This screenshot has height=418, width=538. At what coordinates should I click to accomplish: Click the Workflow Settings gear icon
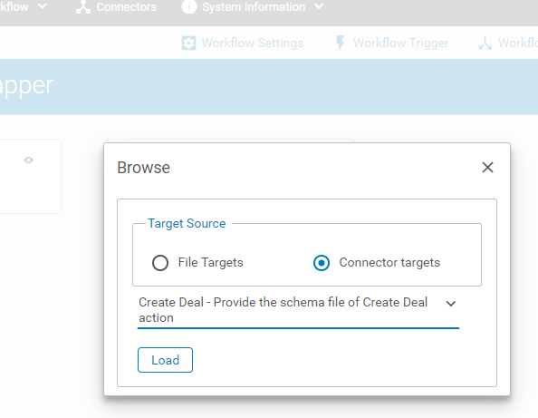pyautogui.click(x=188, y=44)
